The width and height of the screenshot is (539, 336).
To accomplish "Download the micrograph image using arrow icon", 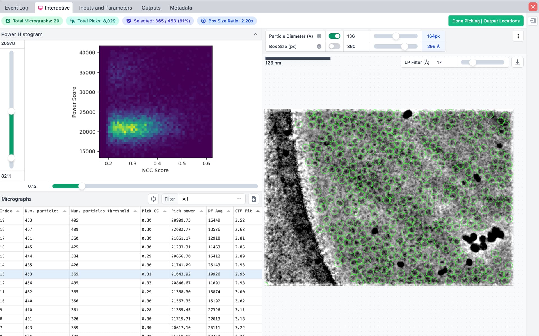I will [x=517, y=62].
